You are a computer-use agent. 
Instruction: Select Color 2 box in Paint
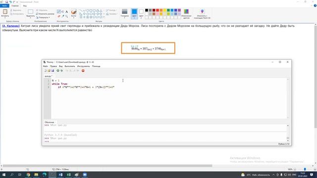click(141, 14)
